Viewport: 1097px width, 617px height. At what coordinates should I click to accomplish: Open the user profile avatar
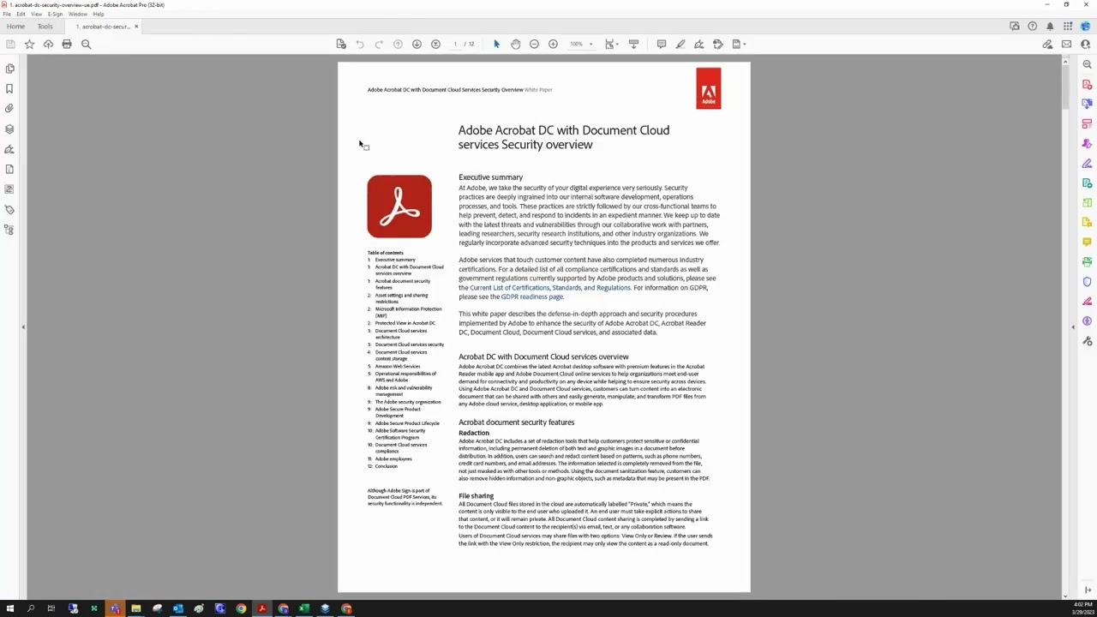pyautogui.click(x=1085, y=27)
